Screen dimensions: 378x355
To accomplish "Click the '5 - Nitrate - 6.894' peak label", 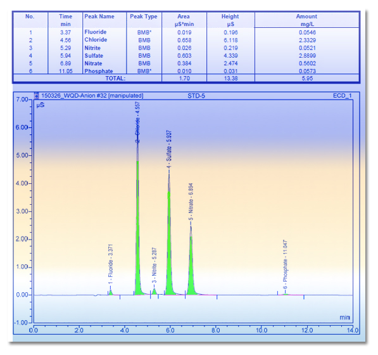I will point(191,202).
